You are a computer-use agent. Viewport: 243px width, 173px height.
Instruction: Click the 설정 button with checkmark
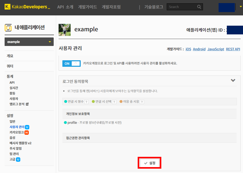tap(150, 163)
